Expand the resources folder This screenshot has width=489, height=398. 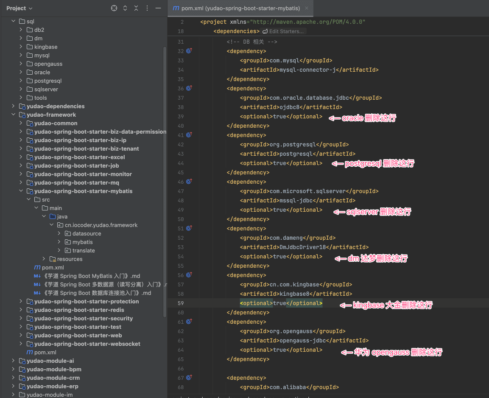44,259
